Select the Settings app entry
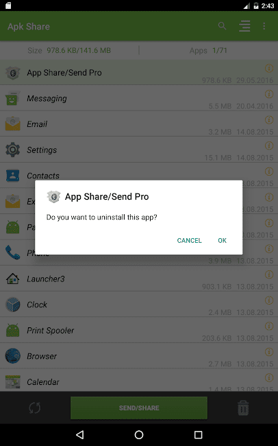 pyautogui.click(x=139, y=150)
